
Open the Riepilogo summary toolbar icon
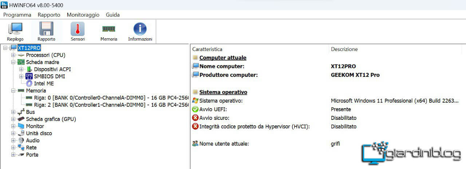[15, 32]
